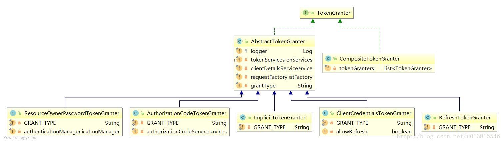Select the ResourceOwnerPasswordTokenGranter class title
This screenshot has height=143, width=504.
pos(72,113)
